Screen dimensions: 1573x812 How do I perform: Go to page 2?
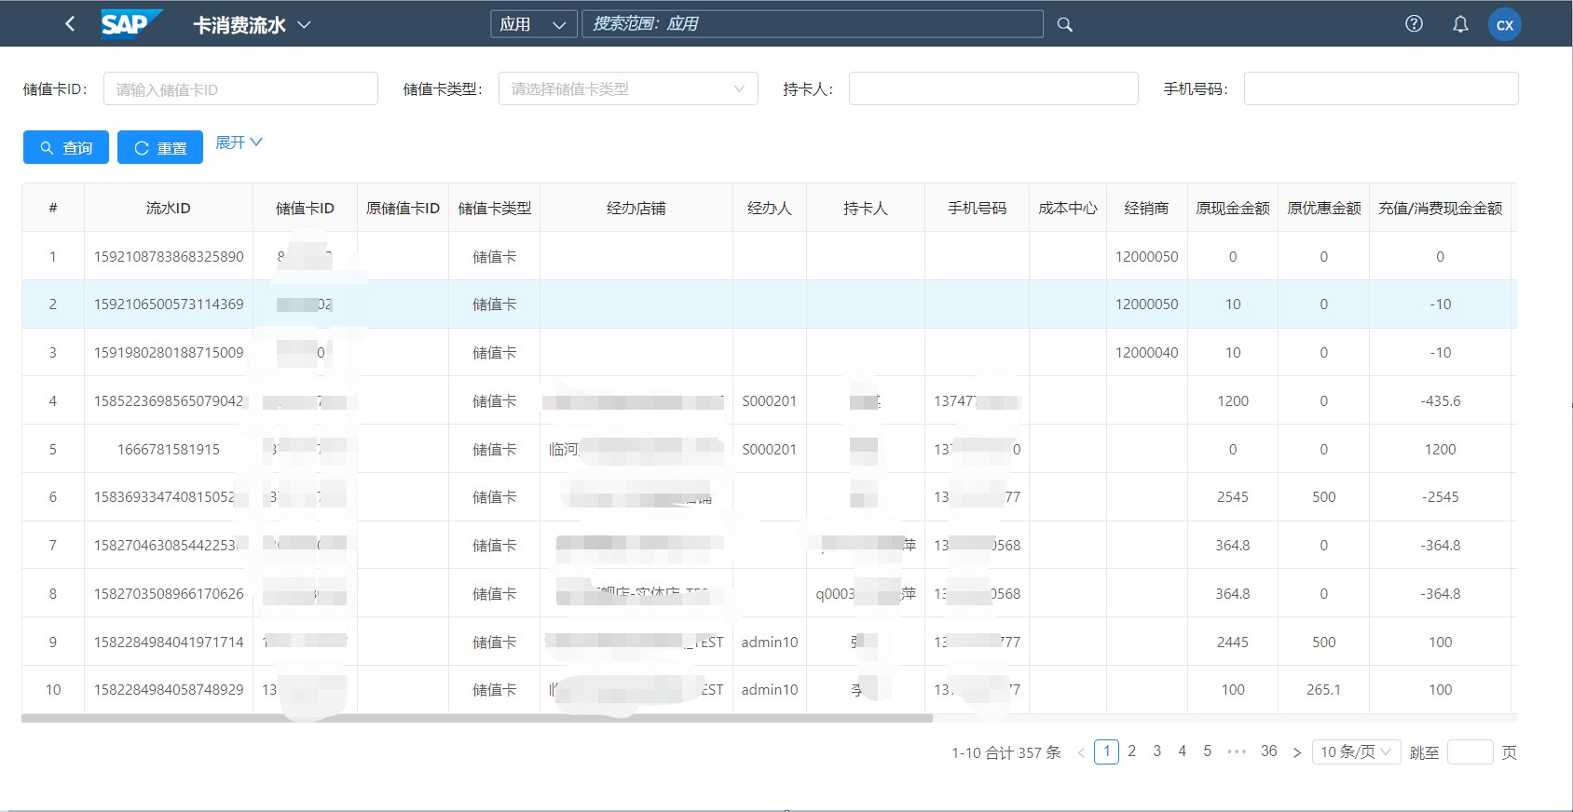pos(1131,751)
